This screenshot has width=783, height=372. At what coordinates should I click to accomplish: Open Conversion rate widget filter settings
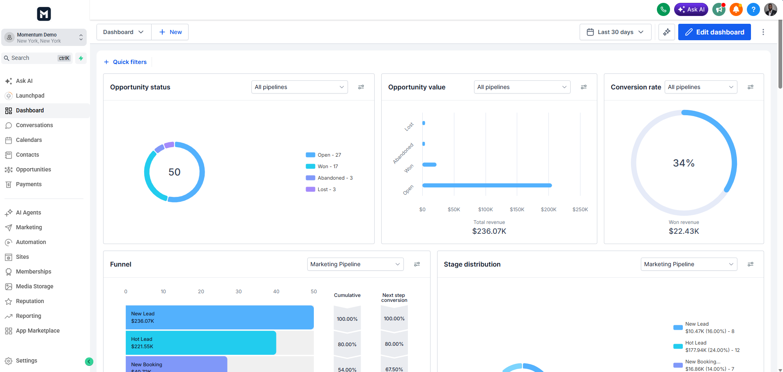click(751, 87)
